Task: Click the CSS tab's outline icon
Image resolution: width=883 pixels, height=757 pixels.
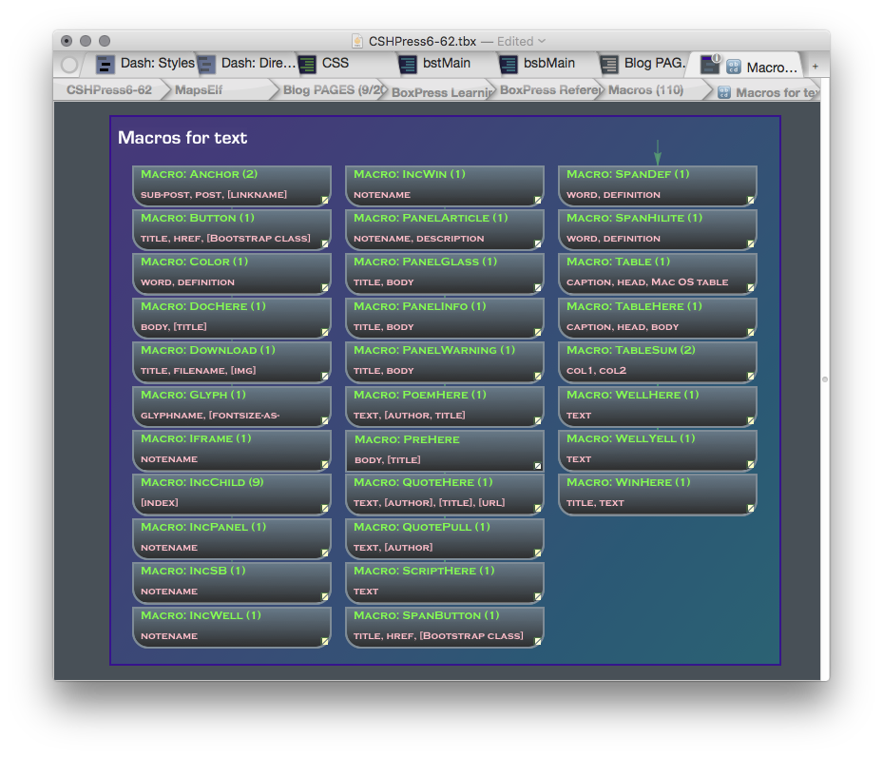Action: [x=307, y=65]
